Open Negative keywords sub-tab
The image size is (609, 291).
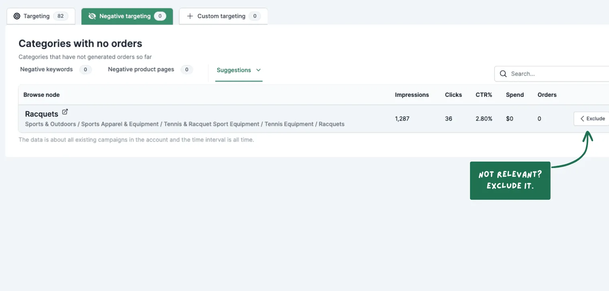[x=56, y=70]
